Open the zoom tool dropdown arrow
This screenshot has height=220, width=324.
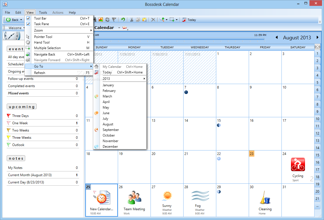click(166, 20)
